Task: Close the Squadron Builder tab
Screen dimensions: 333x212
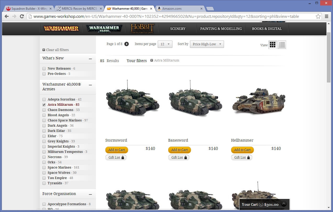Action: 50,9
